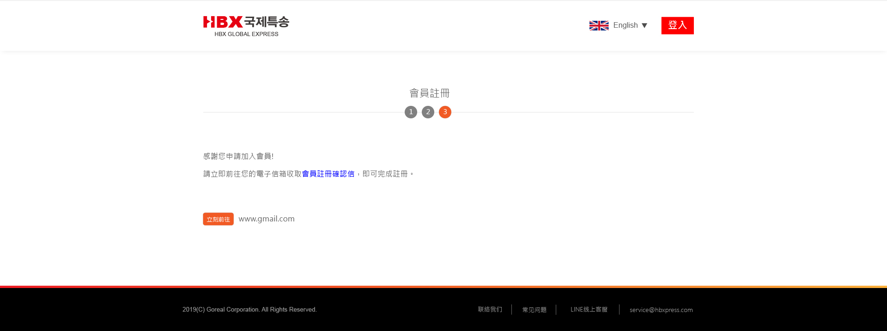Image resolution: width=887 pixels, height=331 pixels.
Task: Open the 會員註冊確認信 link
Action: pyautogui.click(x=328, y=174)
